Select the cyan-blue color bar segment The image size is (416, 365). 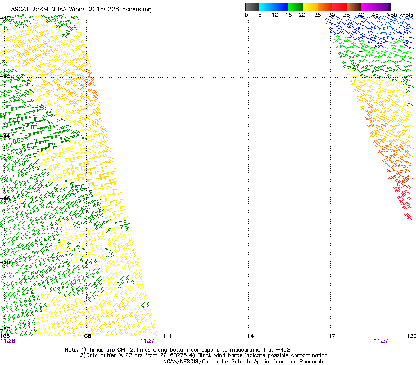[x=274, y=7]
